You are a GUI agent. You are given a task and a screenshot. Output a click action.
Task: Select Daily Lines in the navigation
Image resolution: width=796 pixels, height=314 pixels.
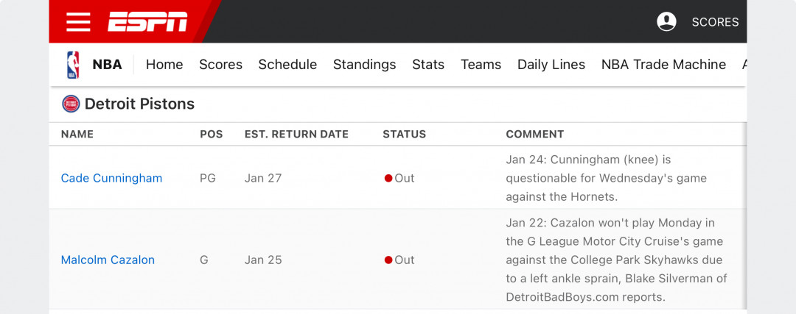551,65
